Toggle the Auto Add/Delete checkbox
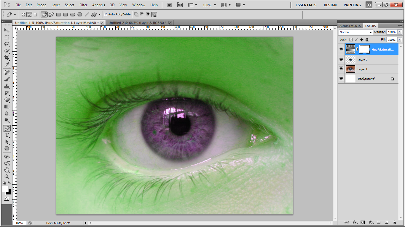The height and width of the screenshot is (227, 405). pos(106,14)
